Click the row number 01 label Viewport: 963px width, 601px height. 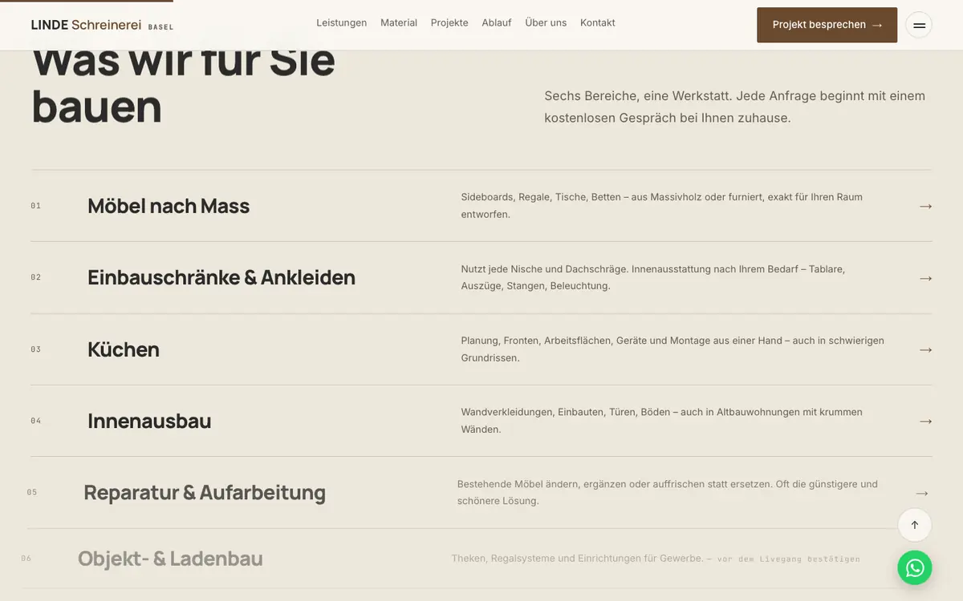36,206
